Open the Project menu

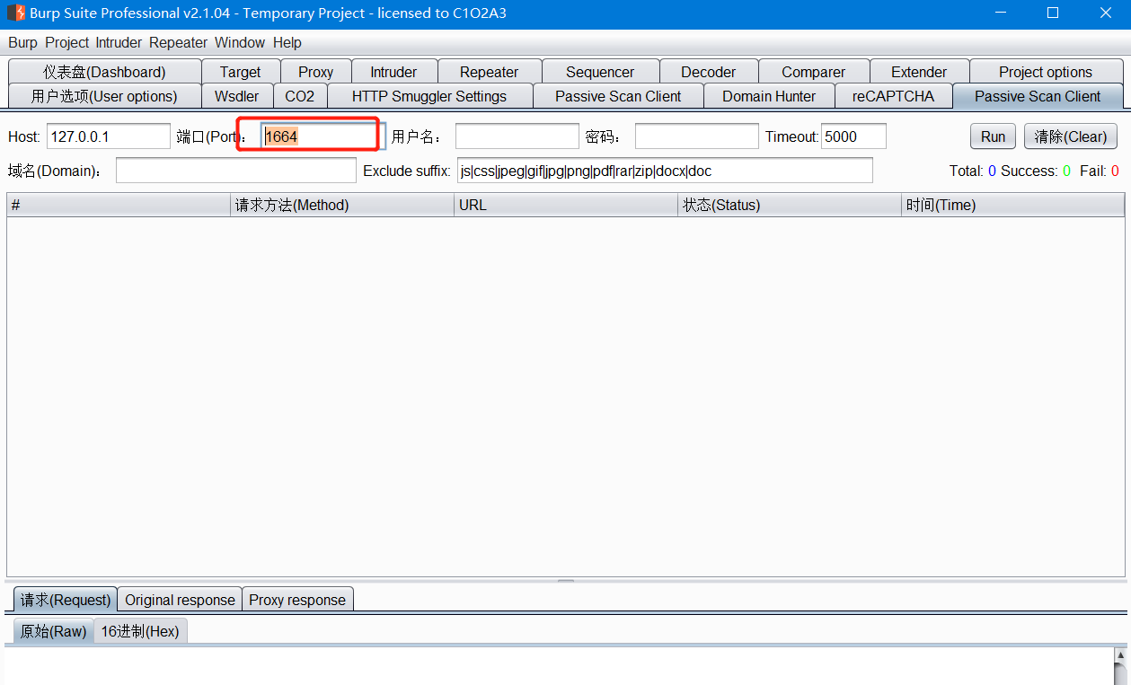[x=66, y=42]
